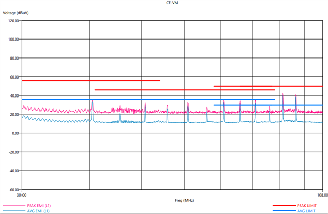
Task: Click the 120.00 y-axis tick label
Action: 14,21
